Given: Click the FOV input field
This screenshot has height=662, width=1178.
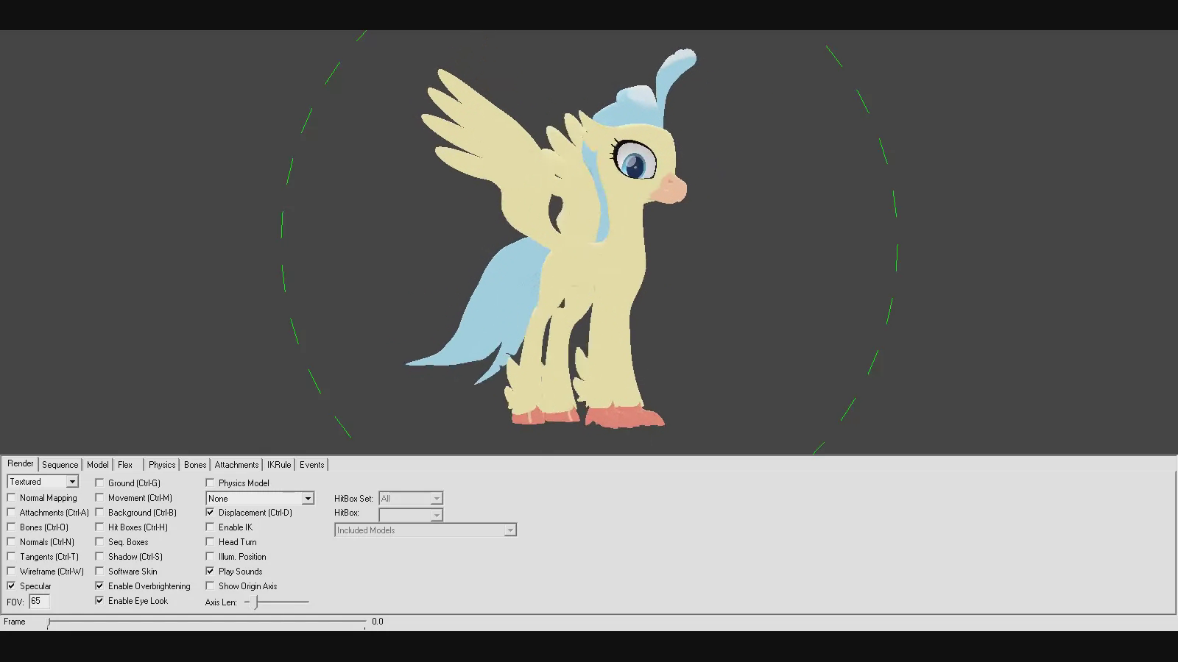Looking at the screenshot, I should point(39,602).
